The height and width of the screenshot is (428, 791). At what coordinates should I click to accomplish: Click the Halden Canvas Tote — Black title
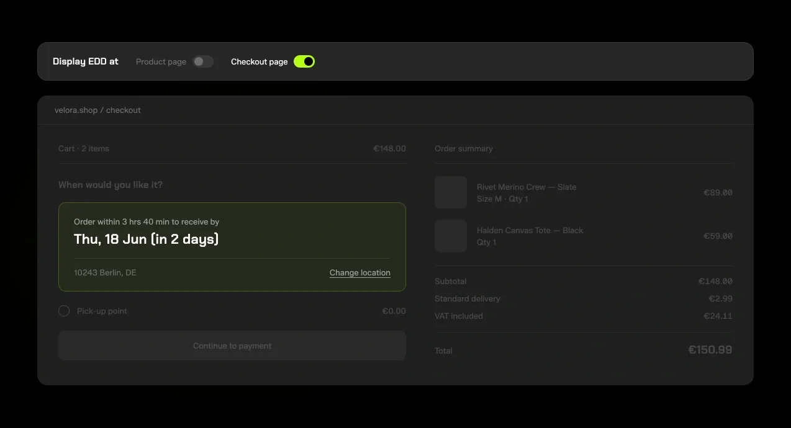[530, 230]
